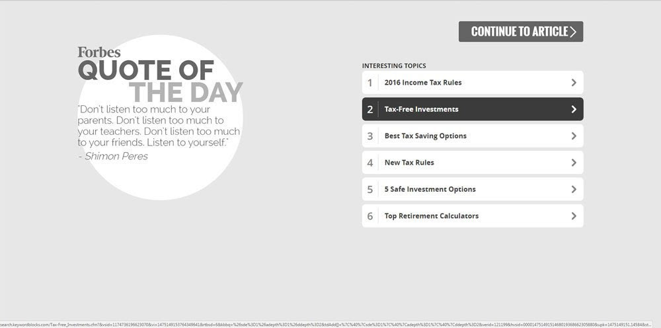The width and height of the screenshot is (661, 328).
Task: Click the Interesting Topics heading label
Action: click(394, 65)
